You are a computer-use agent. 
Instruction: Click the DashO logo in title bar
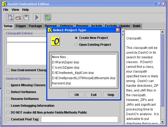(x=4, y=4)
